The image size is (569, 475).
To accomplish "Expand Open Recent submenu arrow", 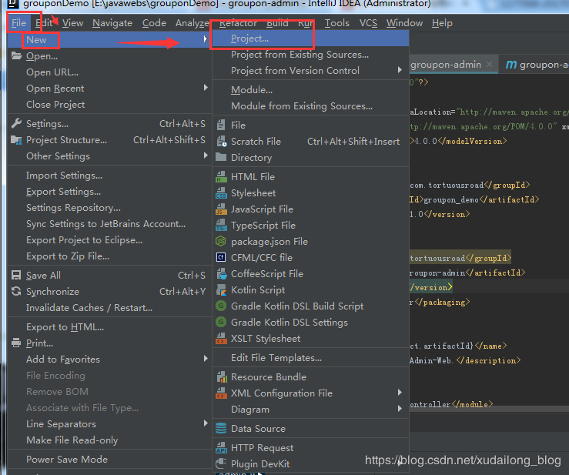I will click(206, 88).
